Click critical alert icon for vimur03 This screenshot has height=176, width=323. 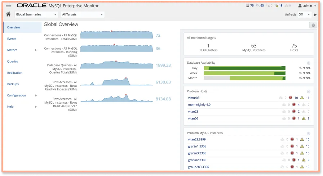(291, 98)
